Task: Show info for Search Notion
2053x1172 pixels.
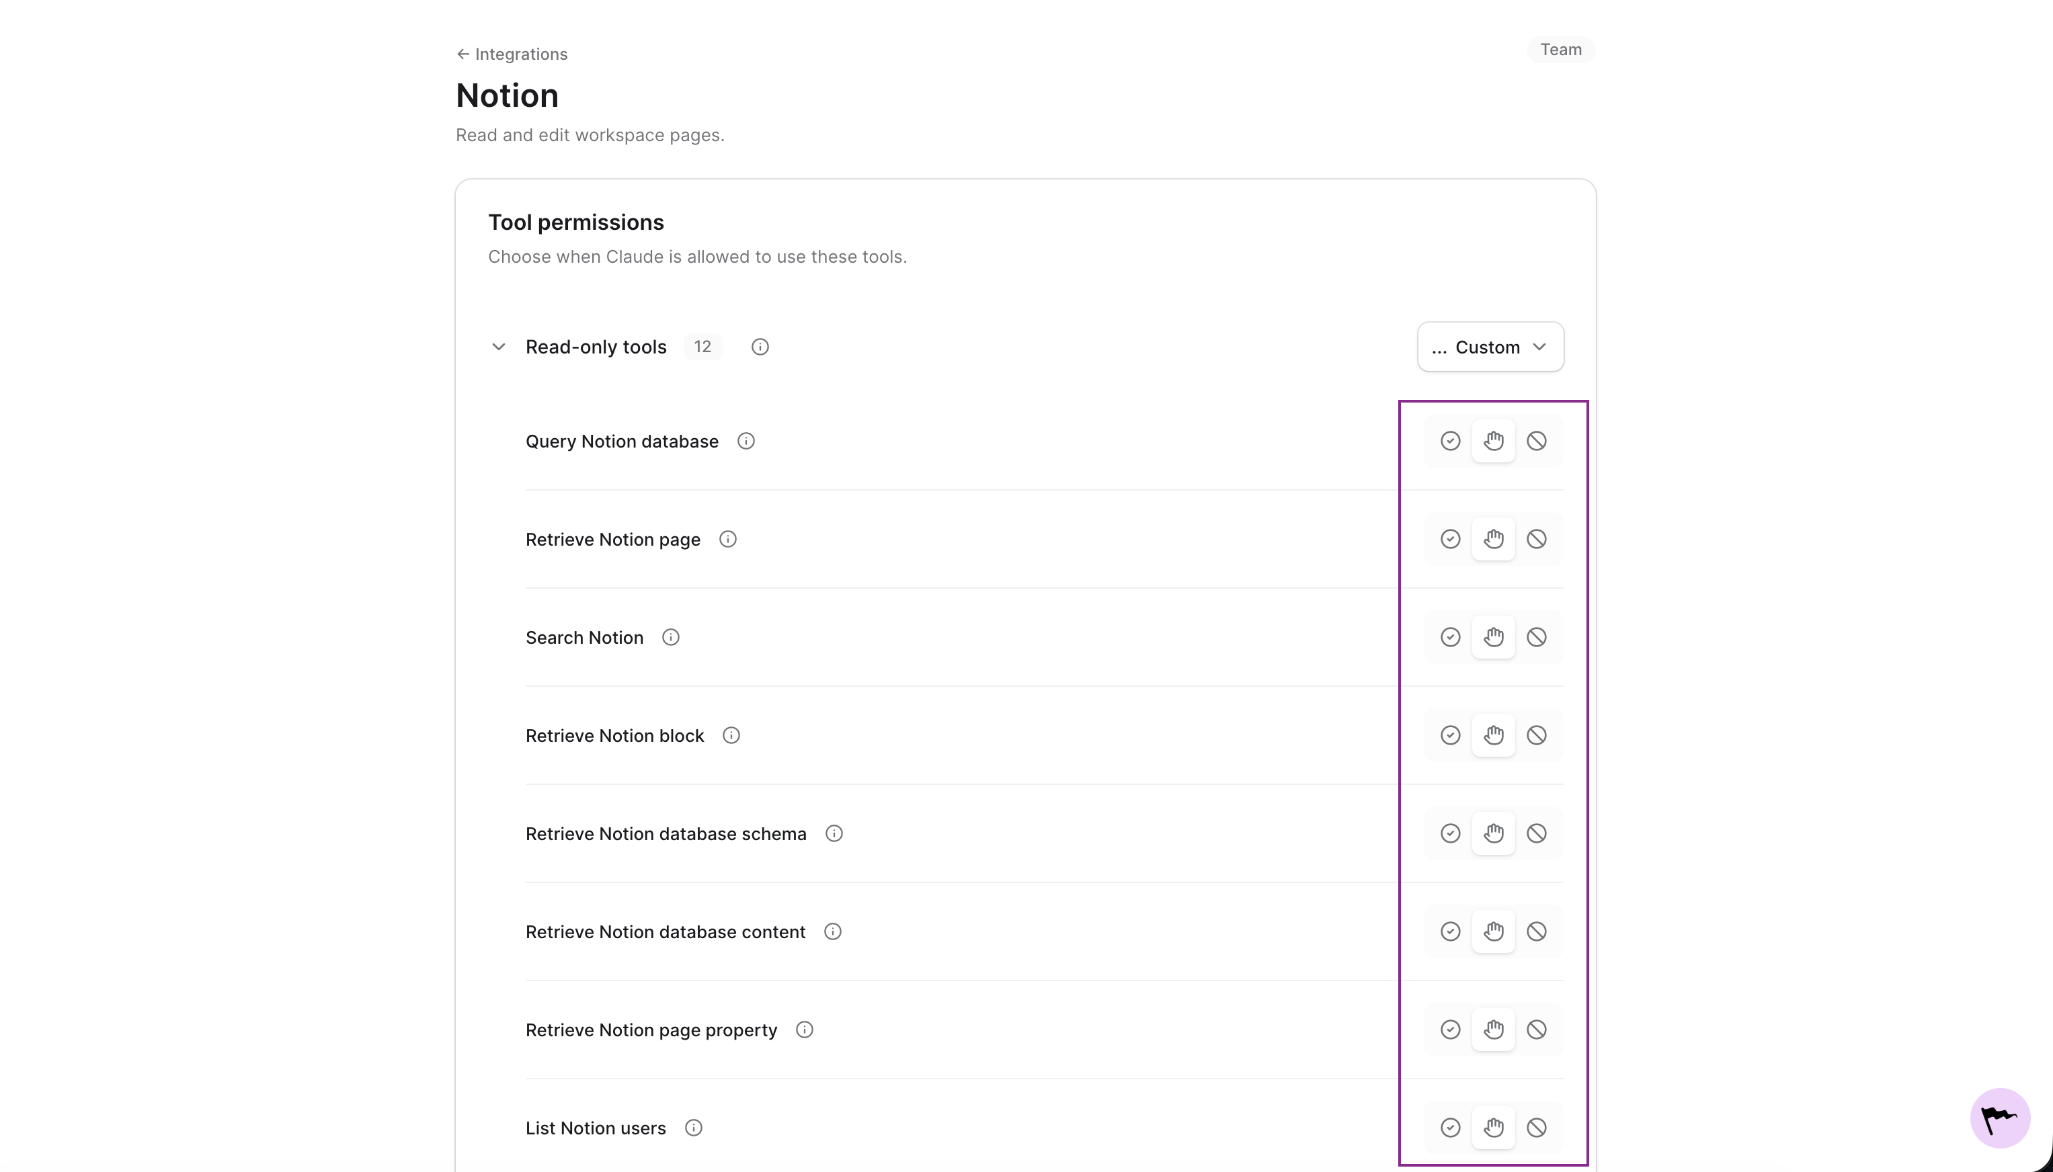Action: click(x=671, y=638)
